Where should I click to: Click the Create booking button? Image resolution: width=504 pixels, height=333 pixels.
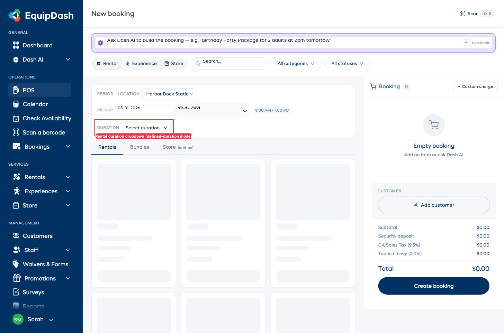click(x=434, y=286)
